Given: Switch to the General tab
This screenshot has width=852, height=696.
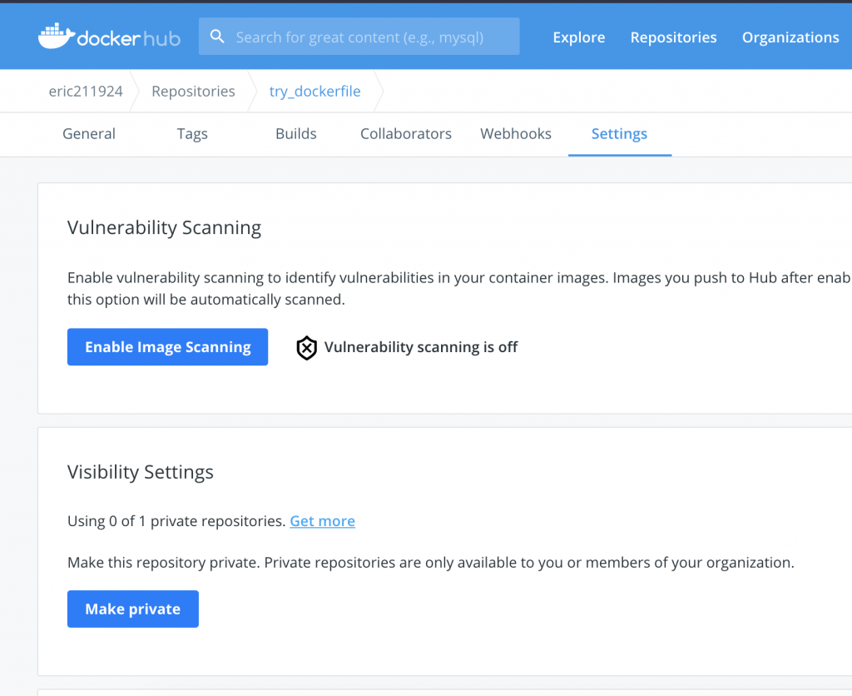Looking at the screenshot, I should pos(89,134).
